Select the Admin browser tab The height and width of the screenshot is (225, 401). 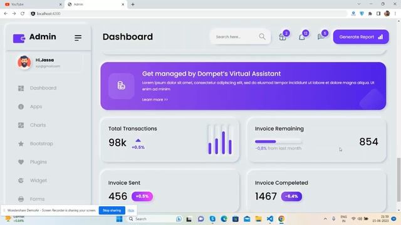tap(96, 4)
